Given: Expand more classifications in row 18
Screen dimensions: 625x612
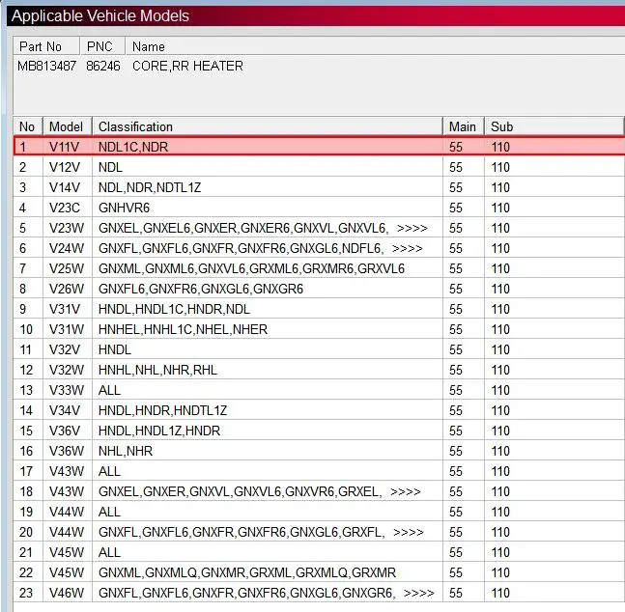Looking at the screenshot, I should pyautogui.click(x=406, y=492).
